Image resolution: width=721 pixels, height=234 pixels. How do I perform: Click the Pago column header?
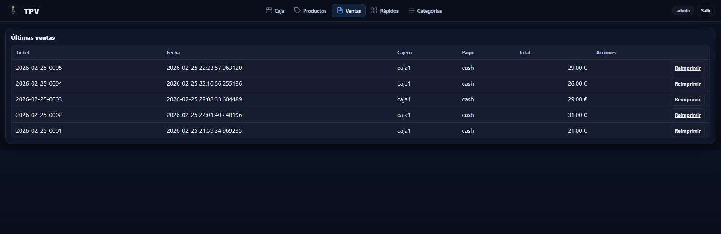pyautogui.click(x=468, y=52)
